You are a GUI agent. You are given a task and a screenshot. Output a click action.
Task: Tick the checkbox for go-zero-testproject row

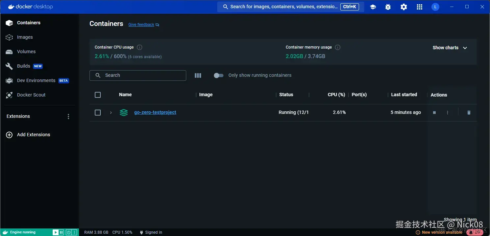[x=98, y=113]
